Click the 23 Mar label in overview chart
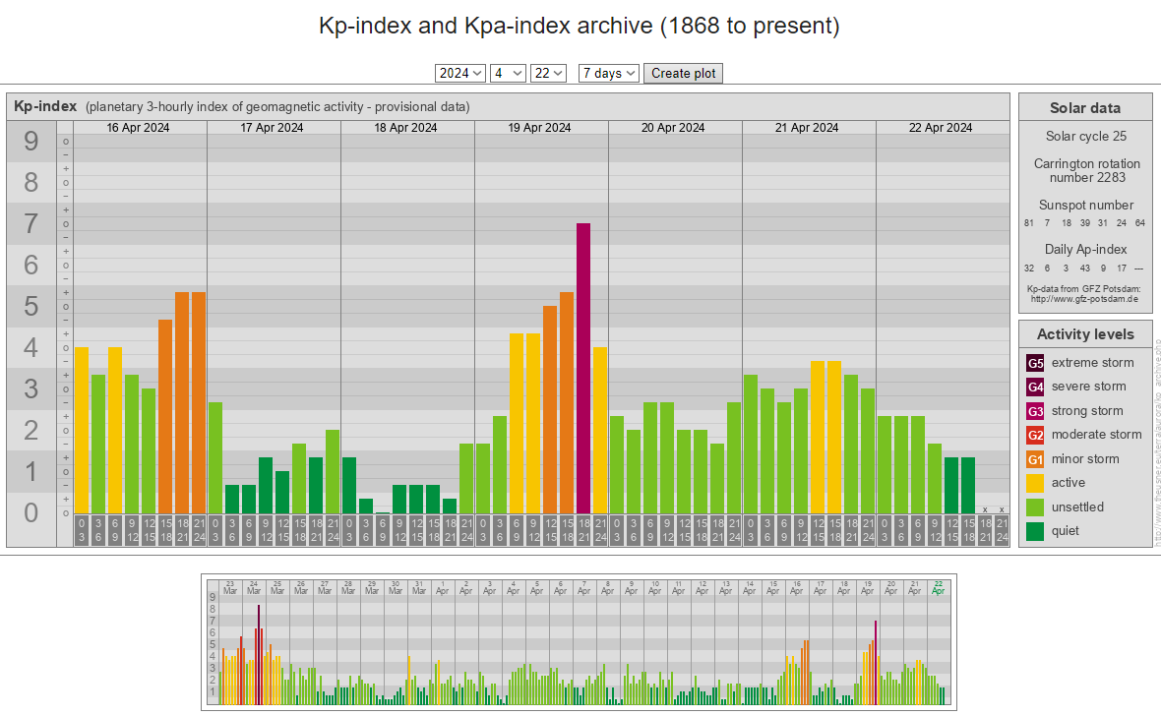 click(x=230, y=588)
